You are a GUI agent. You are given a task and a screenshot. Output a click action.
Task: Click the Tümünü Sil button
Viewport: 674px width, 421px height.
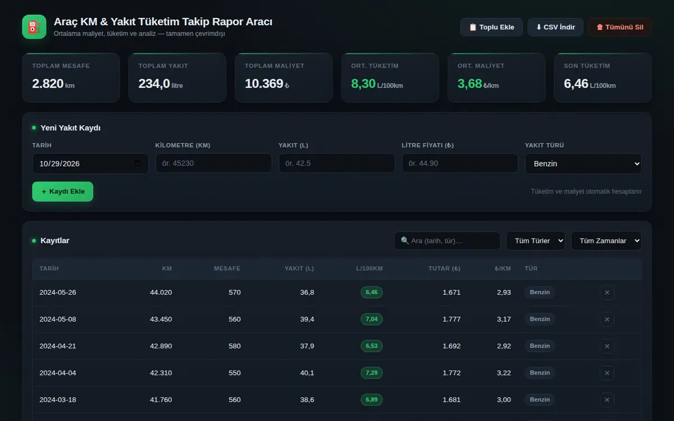tap(620, 27)
